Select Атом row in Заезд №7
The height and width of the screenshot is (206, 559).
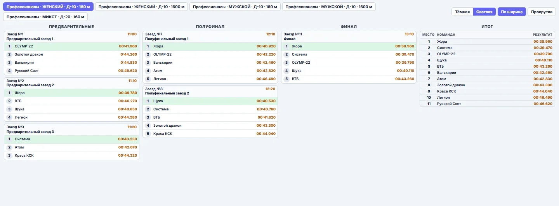click(210, 71)
